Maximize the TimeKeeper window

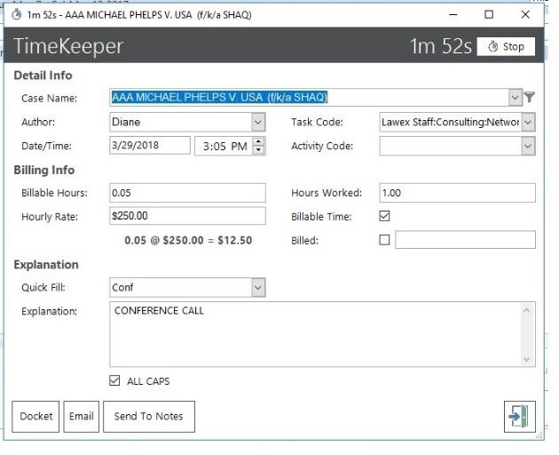click(489, 14)
